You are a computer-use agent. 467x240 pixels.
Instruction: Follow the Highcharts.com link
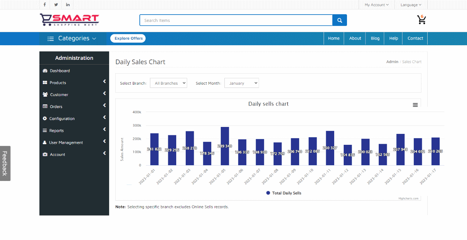(x=409, y=198)
